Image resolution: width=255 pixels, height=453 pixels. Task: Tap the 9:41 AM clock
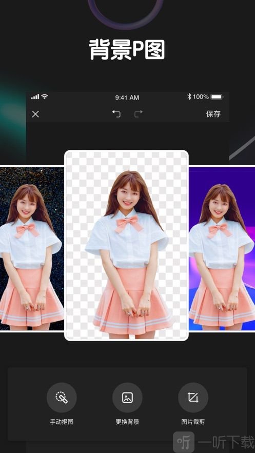tap(127, 97)
